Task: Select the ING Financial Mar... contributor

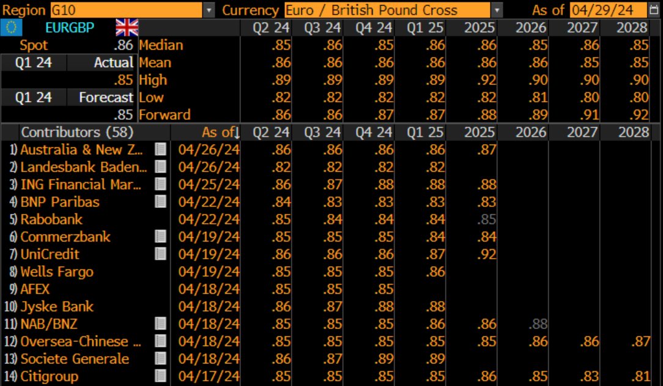Action: point(81,184)
